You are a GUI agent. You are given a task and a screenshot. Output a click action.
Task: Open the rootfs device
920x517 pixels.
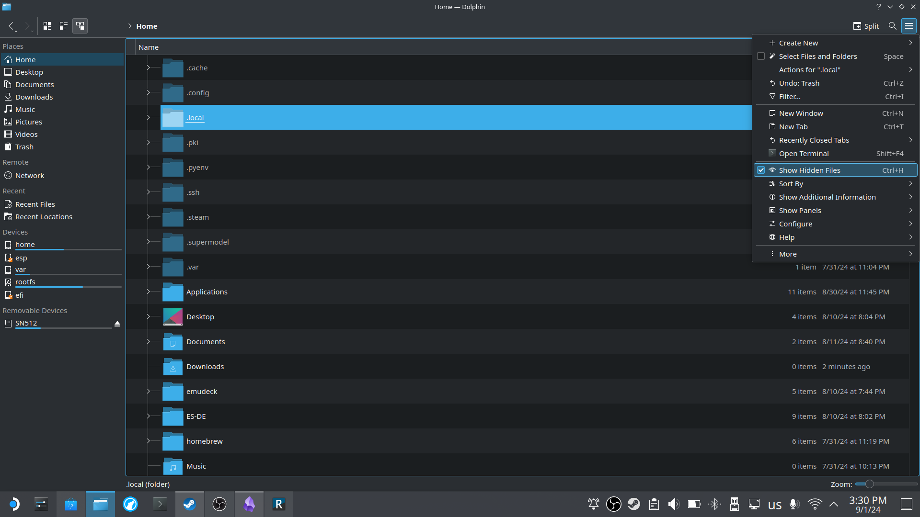(62, 282)
